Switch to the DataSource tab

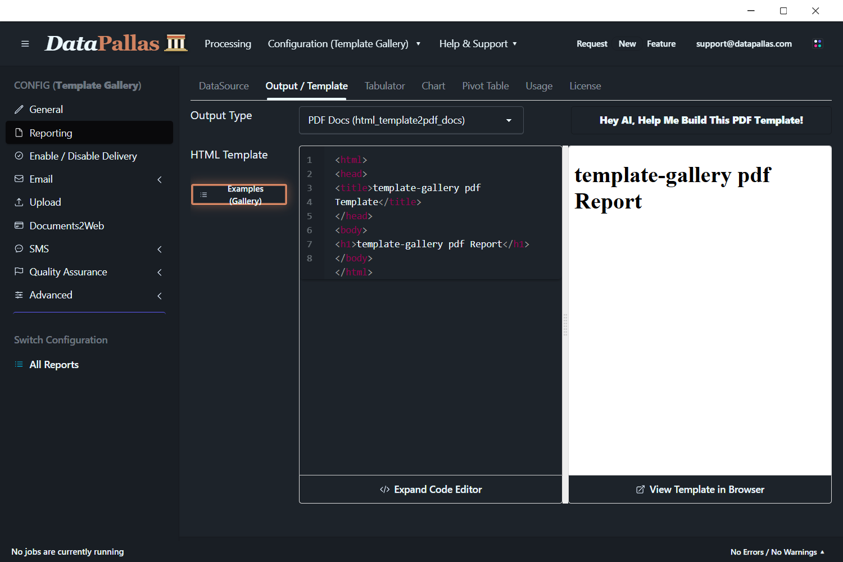[224, 86]
